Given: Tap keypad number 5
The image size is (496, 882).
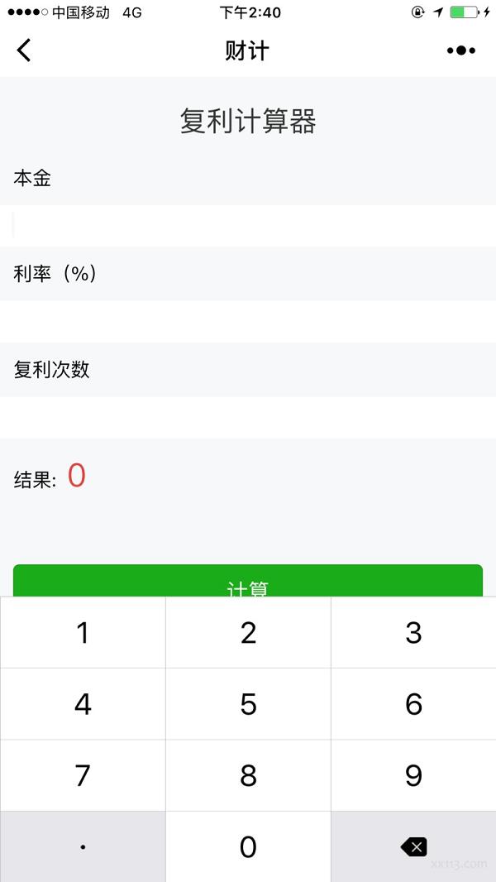Looking at the screenshot, I should click(x=248, y=703).
